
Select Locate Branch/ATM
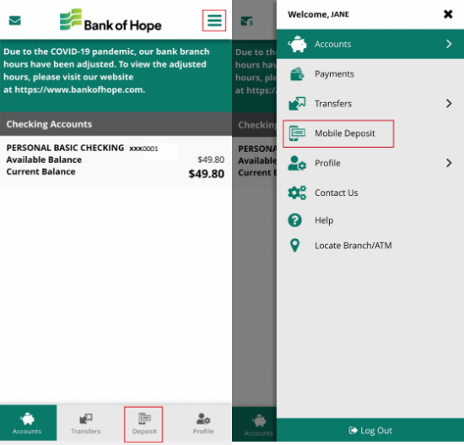click(370, 246)
